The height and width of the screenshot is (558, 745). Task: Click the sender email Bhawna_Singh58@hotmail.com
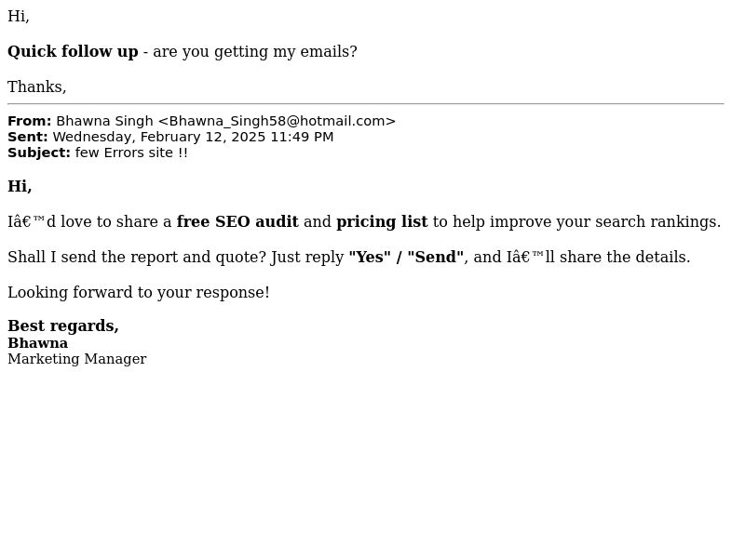coord(277,121)
